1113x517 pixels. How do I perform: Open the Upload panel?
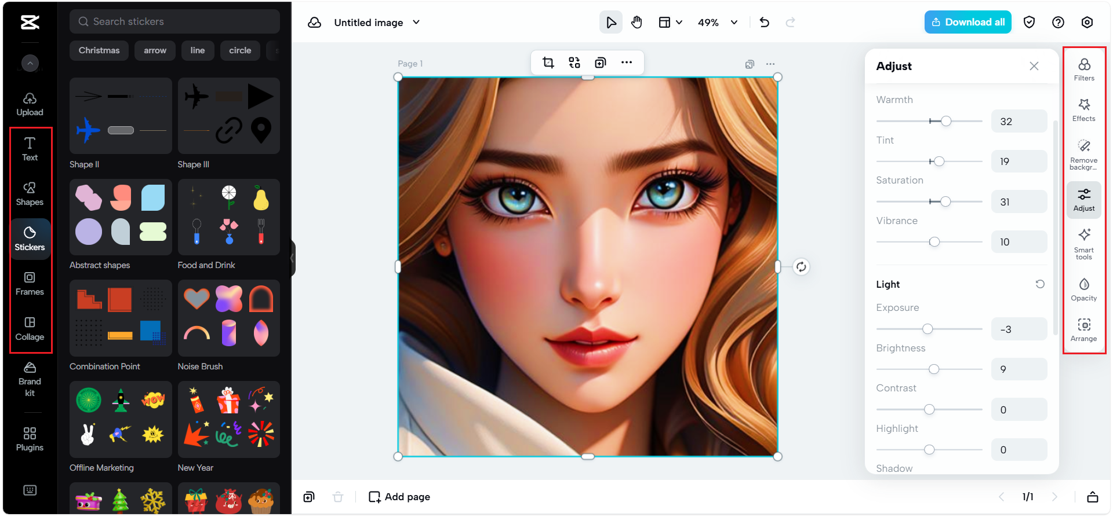click(30, 104)
